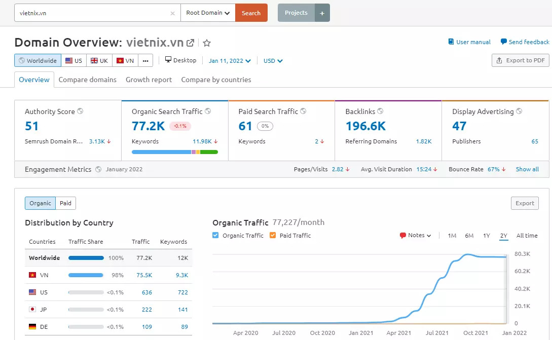Click the Send feedback speech bubble icon

point(503,42)
